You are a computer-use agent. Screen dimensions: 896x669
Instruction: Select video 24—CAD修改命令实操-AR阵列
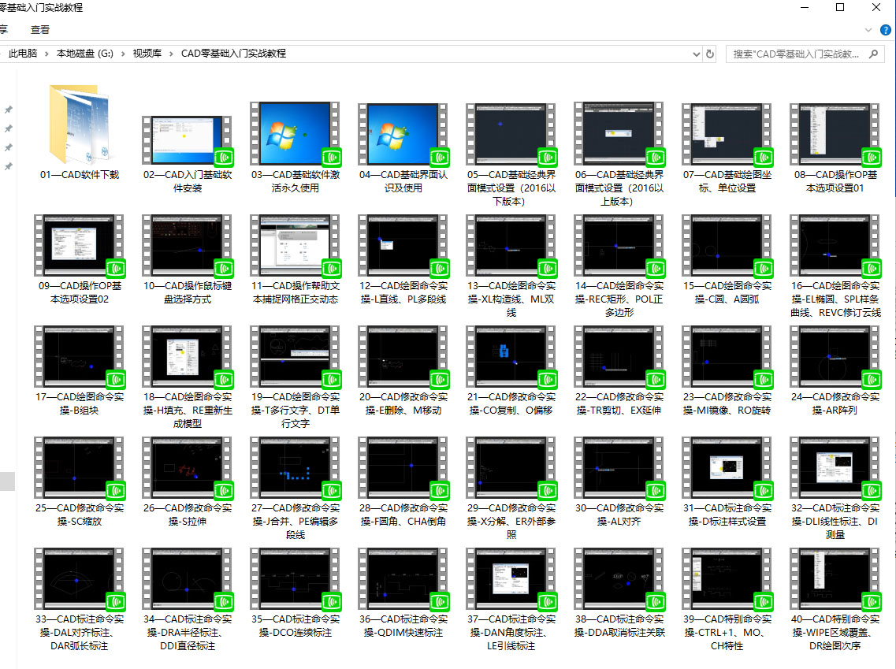click(x=835, y=356)
